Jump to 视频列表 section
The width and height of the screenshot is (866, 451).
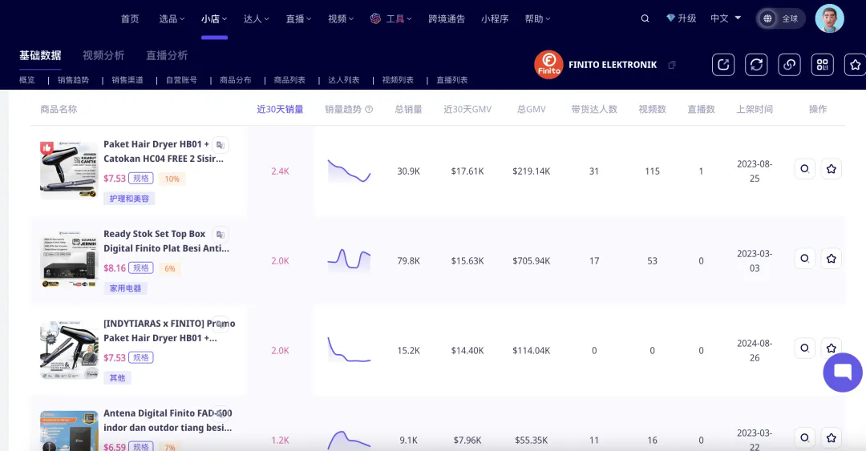point(398,80)
